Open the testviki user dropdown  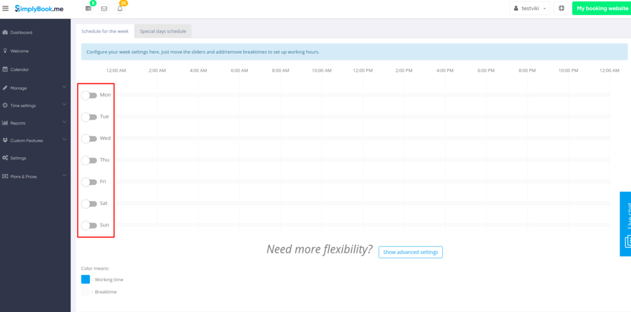529,8
